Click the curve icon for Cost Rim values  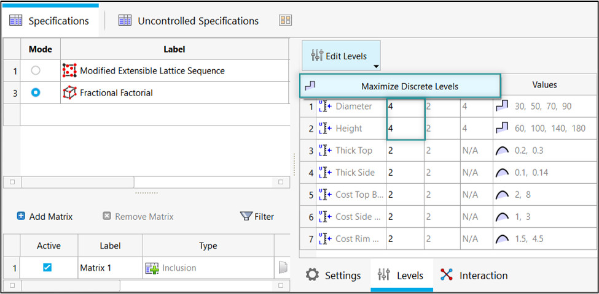[501, 239]
